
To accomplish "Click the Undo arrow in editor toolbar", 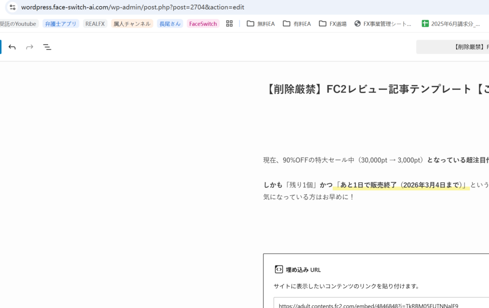I will pyautogui.click(x=12, y=47).
